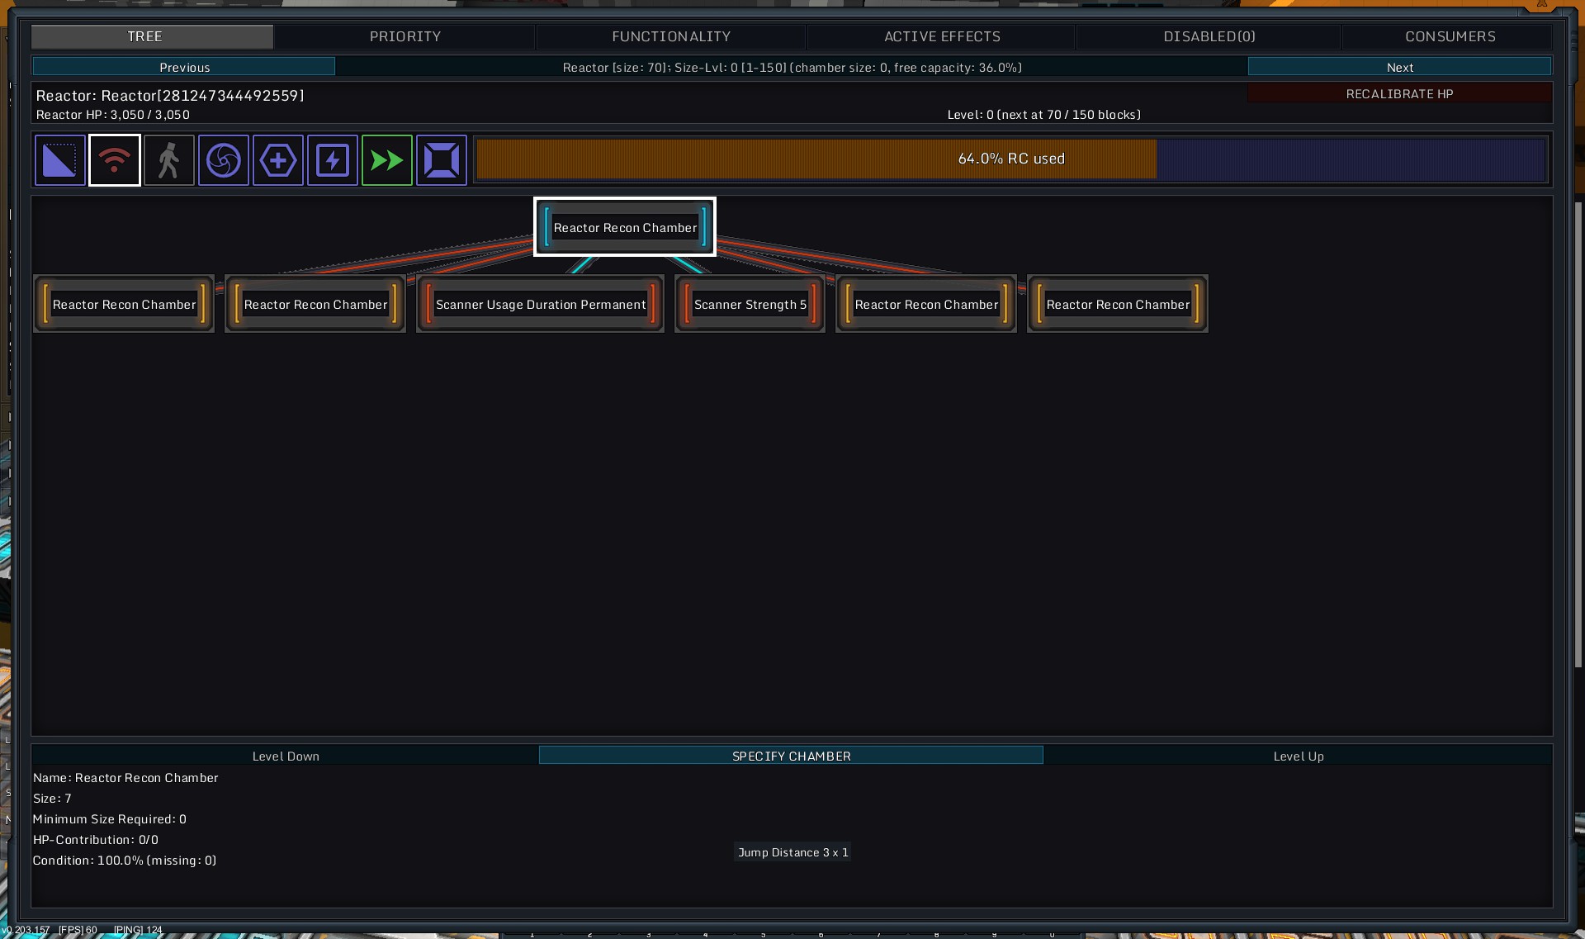
Task: Select the lightning bolt power chamber icon
Action: [x=333, y=160]
